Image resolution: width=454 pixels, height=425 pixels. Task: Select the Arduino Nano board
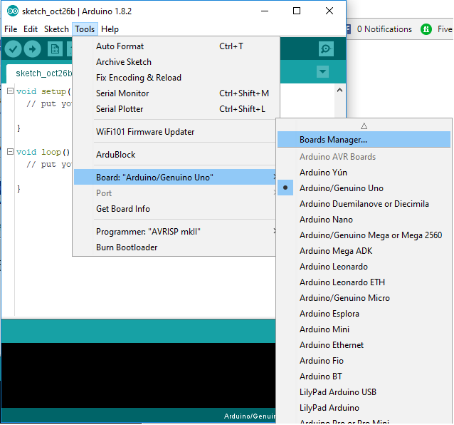(x=364, y=220)
